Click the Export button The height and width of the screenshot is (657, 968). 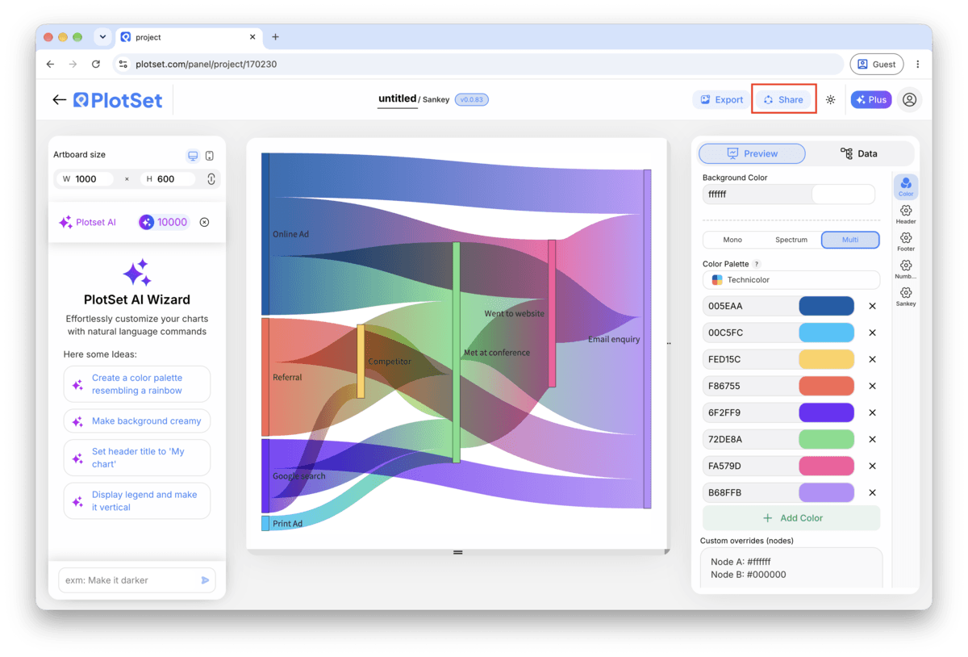click(722, 99)
